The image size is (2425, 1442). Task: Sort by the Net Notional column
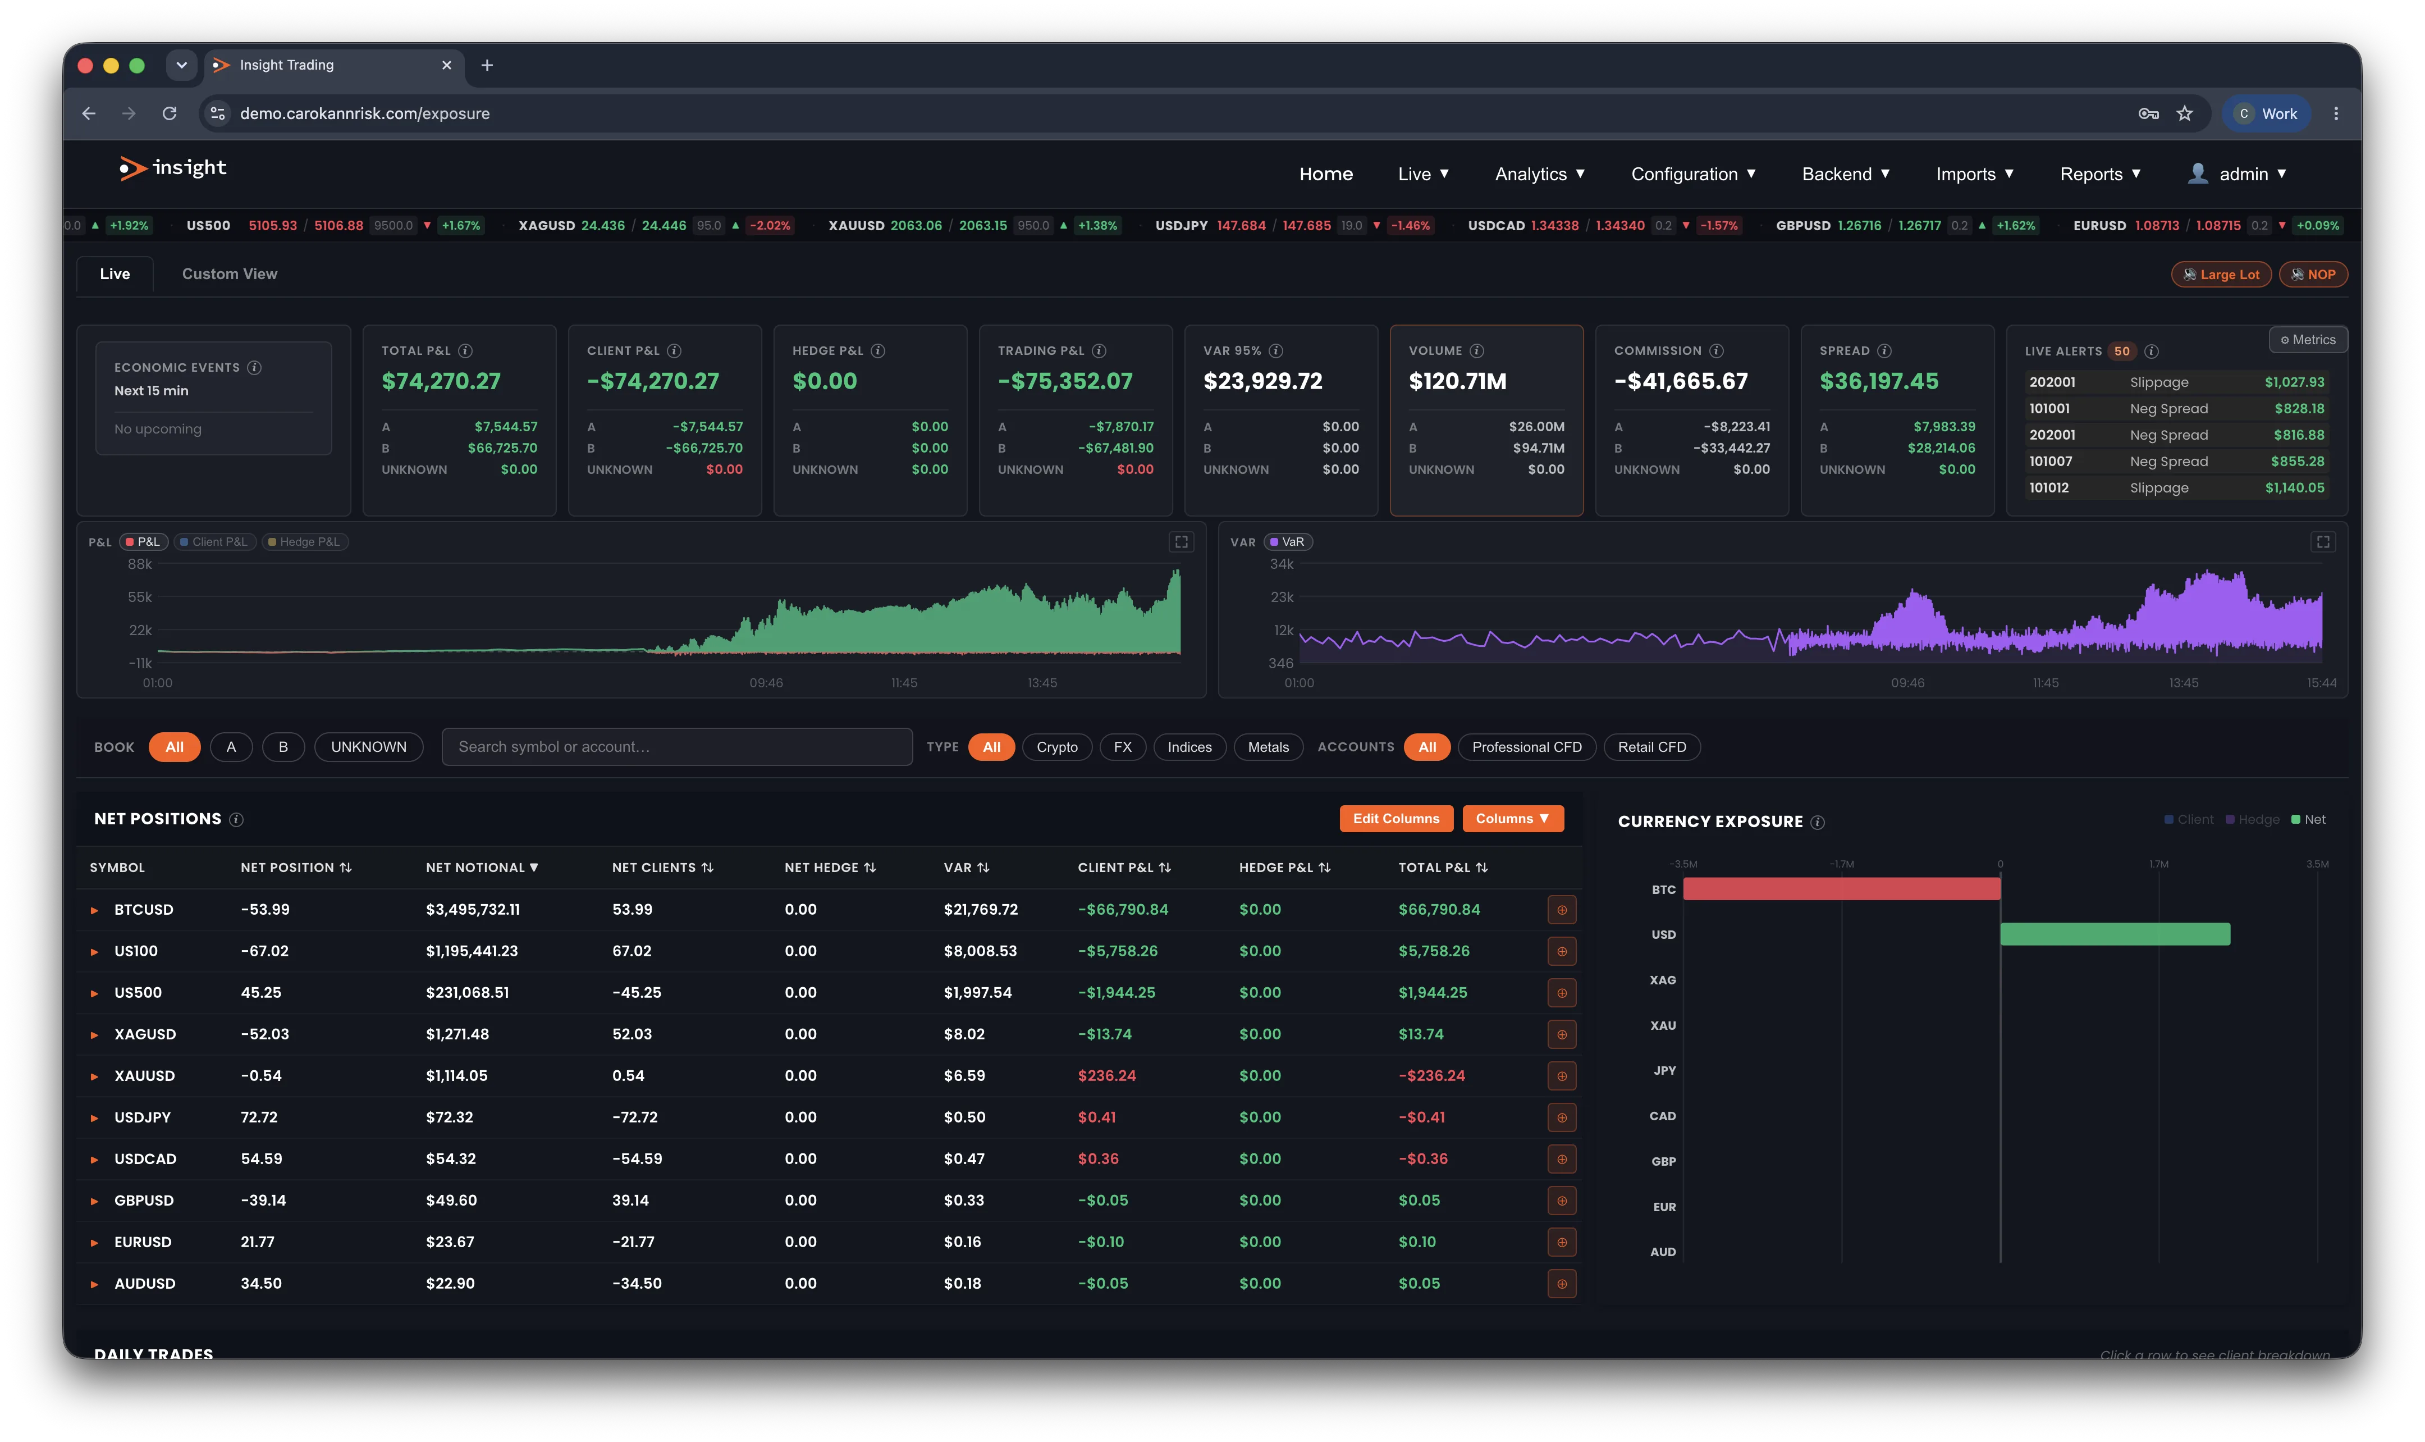click(482, 868)
